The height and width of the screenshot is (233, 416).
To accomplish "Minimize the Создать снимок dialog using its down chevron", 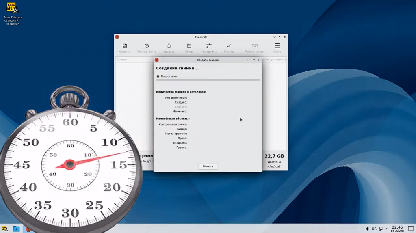I will tap(249, 60).
